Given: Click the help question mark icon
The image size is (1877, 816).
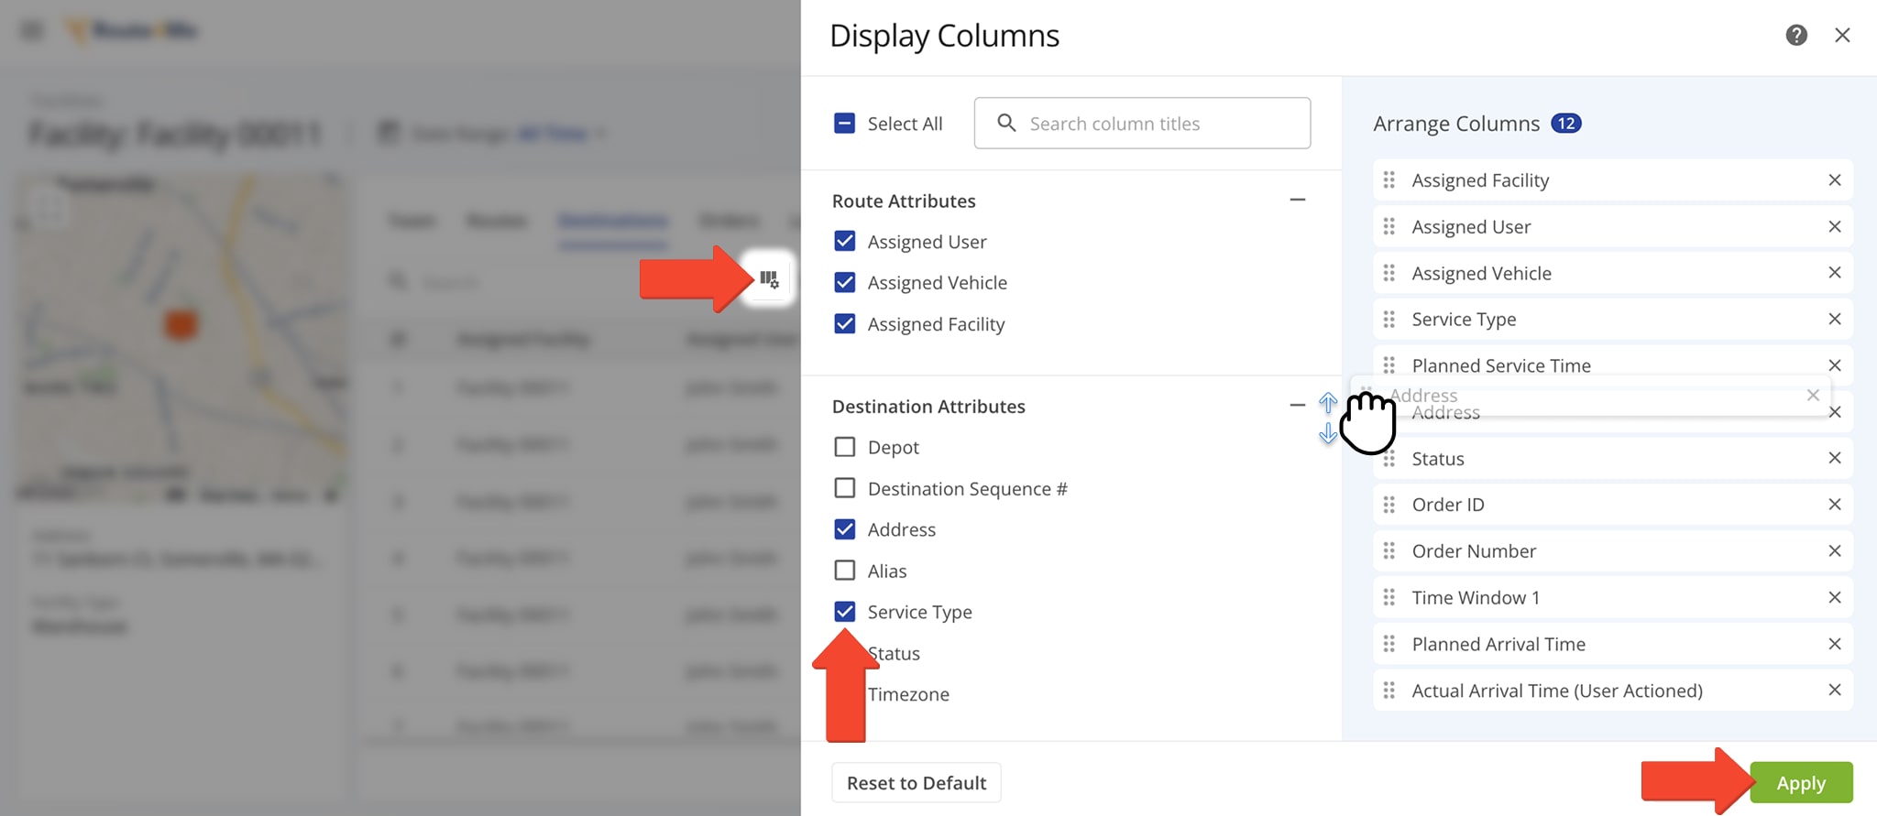Looking at the screenshot, I should coord(1795,36).
